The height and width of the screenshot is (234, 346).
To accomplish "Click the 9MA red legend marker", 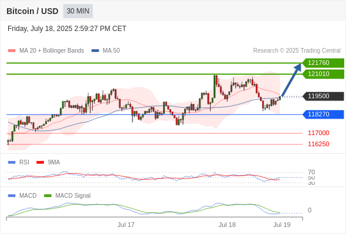I will click(x=40, y=163).
